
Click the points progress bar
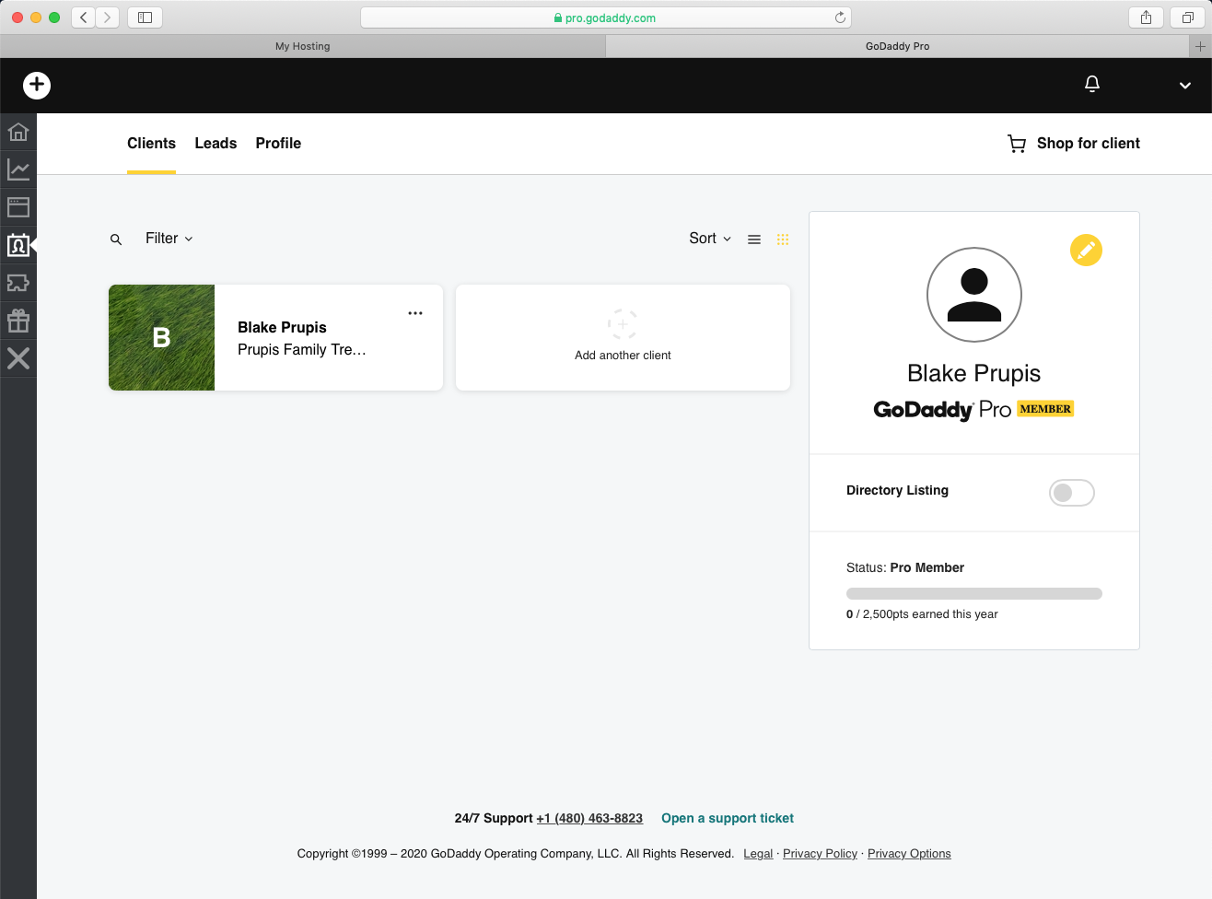(973, 594)
